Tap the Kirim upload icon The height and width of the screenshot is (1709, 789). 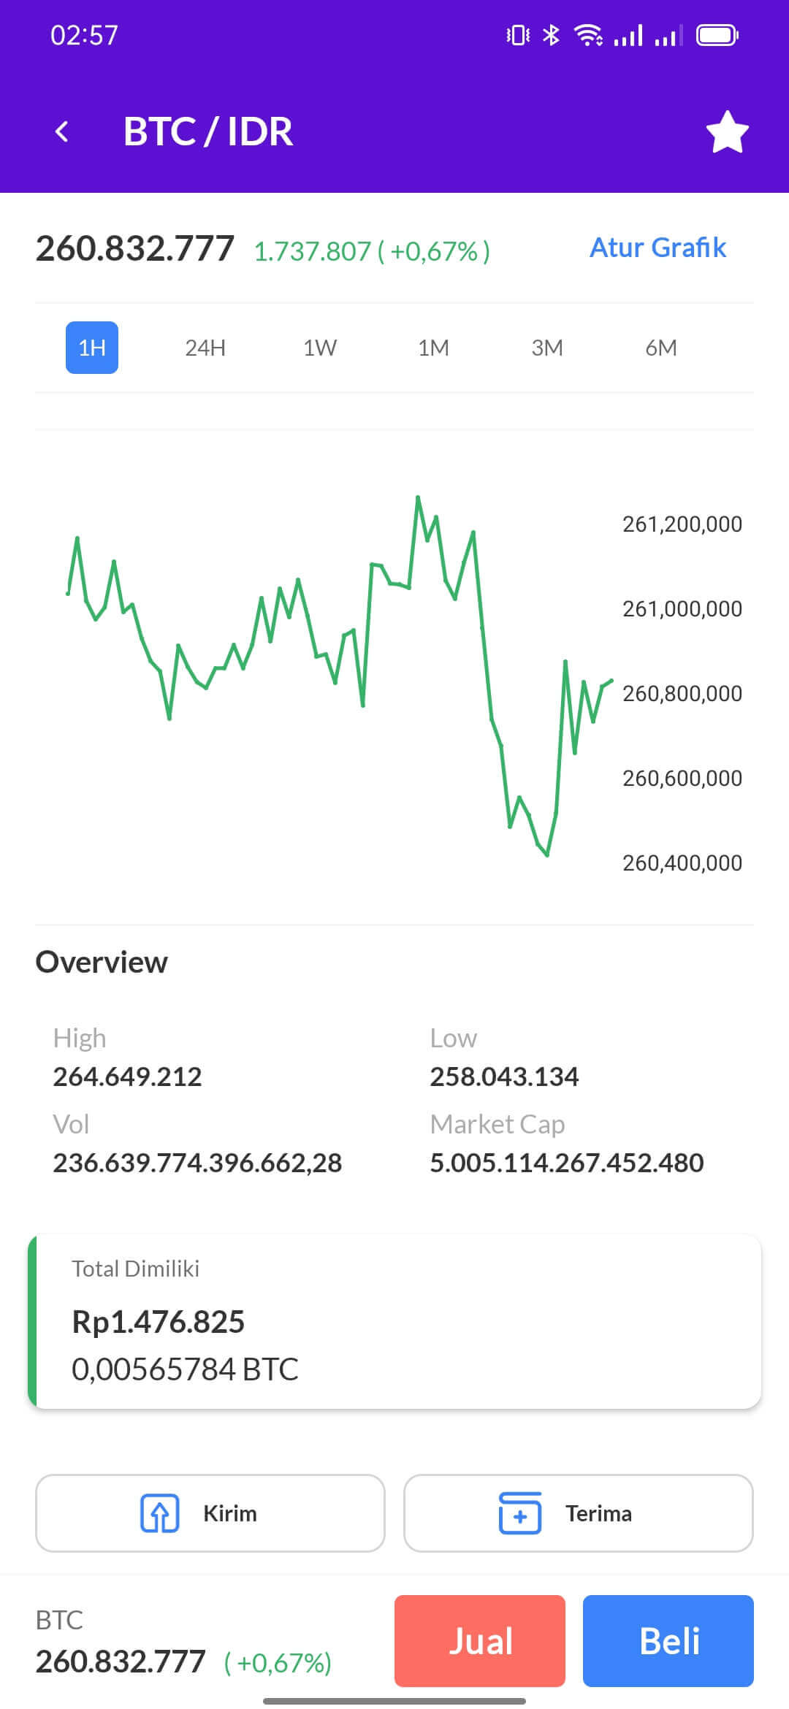pyautogui.click(x=159, y=1513)
